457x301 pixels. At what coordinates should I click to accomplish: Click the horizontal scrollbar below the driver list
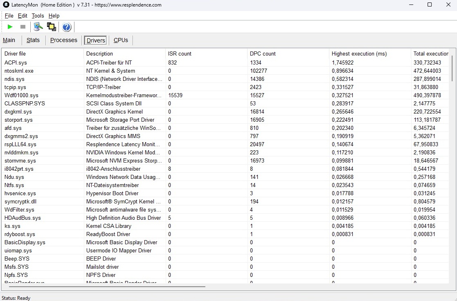106,287
